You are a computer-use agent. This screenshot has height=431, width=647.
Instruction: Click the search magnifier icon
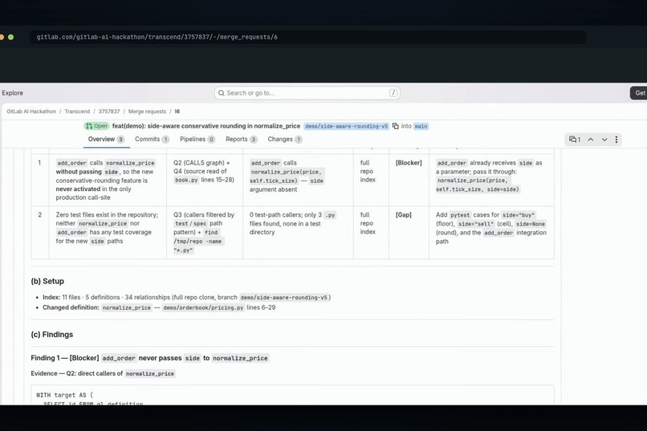(x=222, y=93)
